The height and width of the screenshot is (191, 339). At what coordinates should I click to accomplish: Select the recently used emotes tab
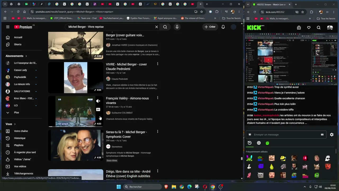(249, 143)
